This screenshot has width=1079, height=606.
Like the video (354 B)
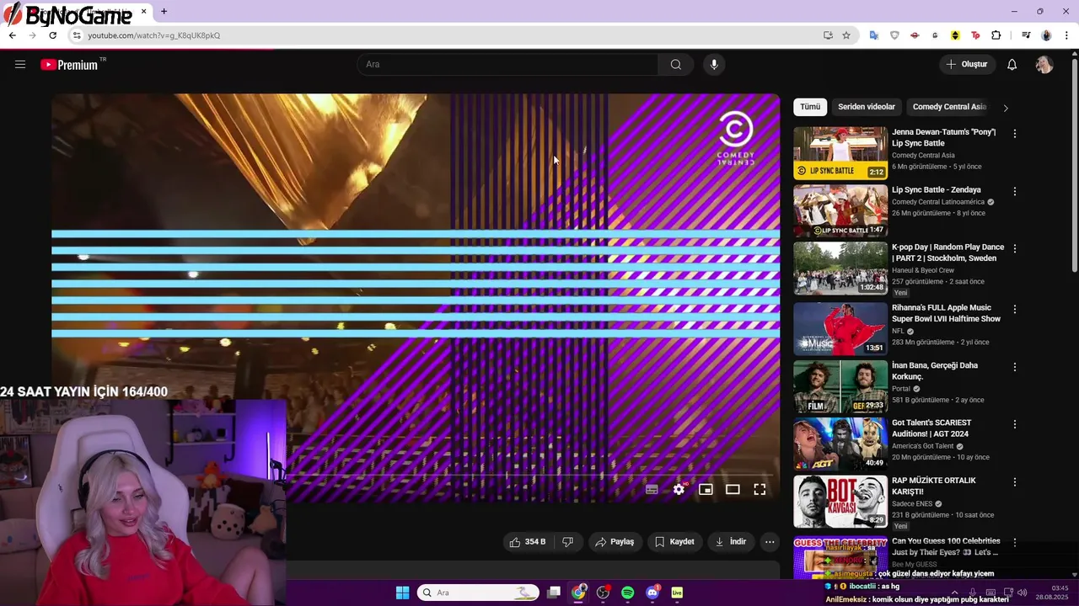(528, 542)
